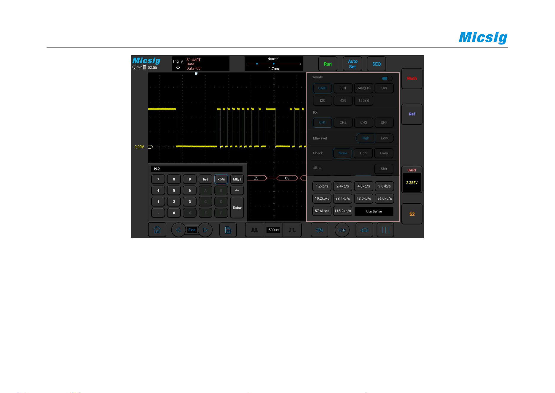Tap digit 7 on the keypad
This screenshot has height=393, width=555.
click(158, 179)
